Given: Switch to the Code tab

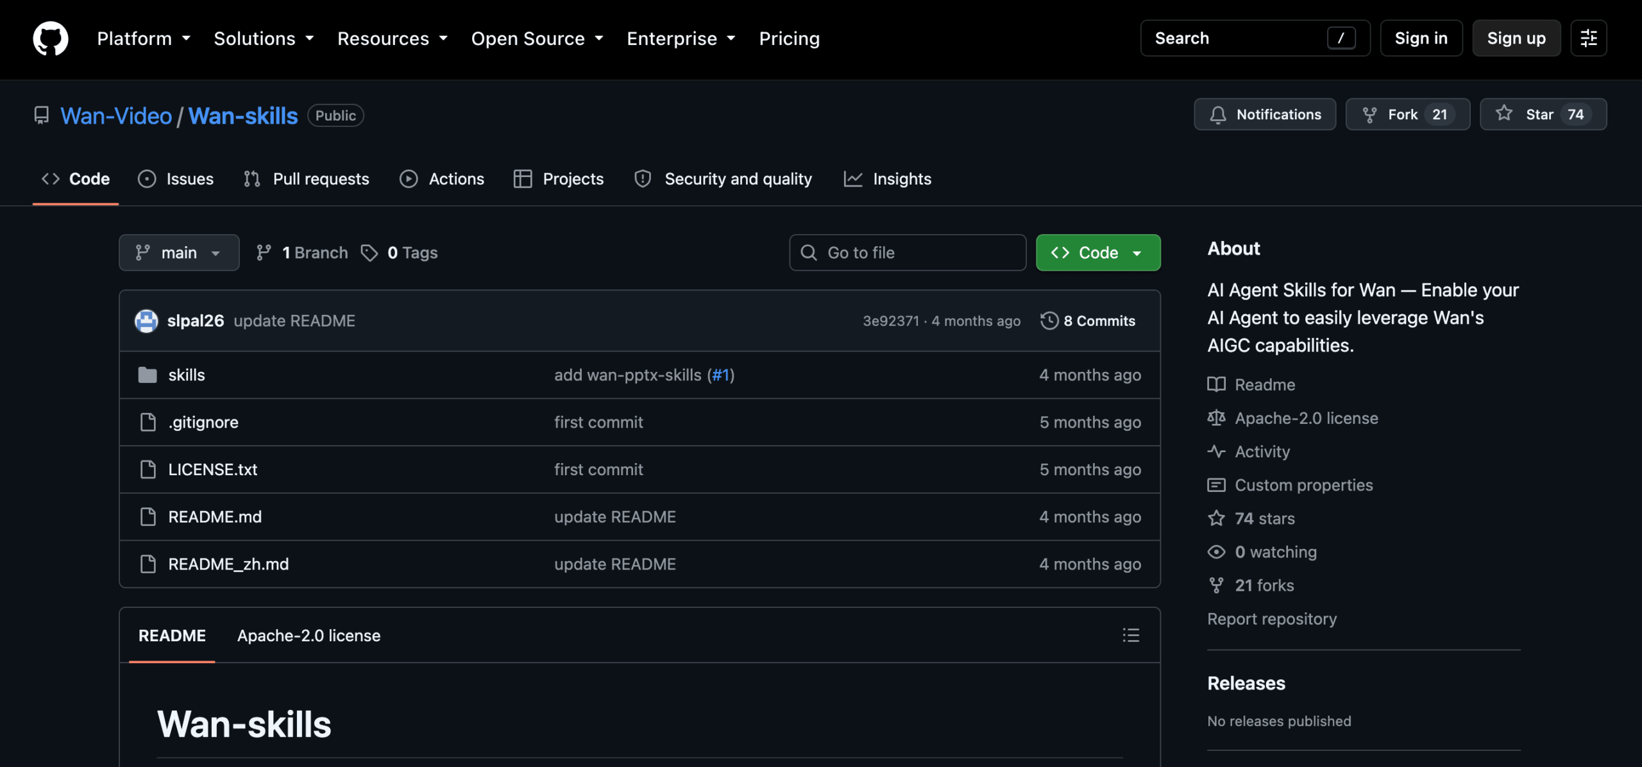Looking at the screenshot, I should [x=76, y=179].
